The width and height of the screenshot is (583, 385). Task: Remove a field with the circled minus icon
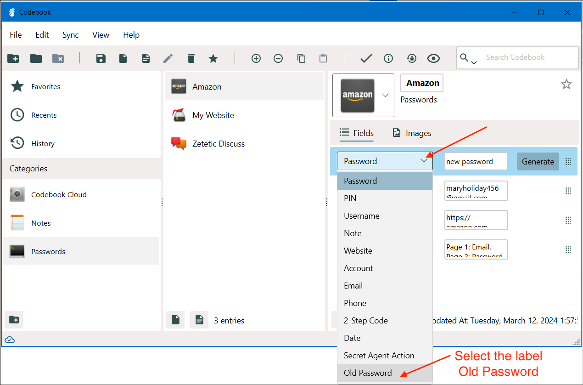(x=278, y=58)
